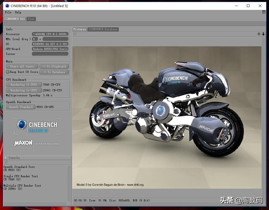Click the GFX-Board info field
The width and height of the screenshot is (269, 210).
pyautogui.click(x=50, y=49)
